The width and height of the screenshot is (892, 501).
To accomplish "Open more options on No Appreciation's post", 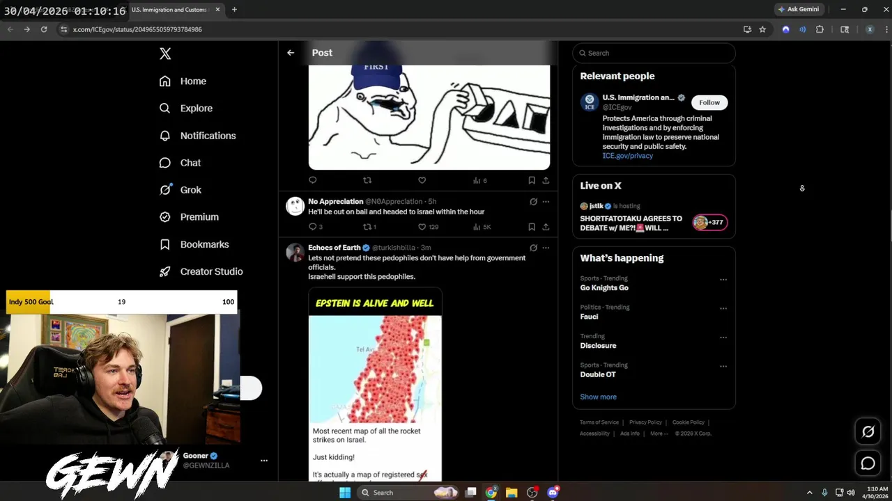I will pyautogui.click(x=546, y=202).
